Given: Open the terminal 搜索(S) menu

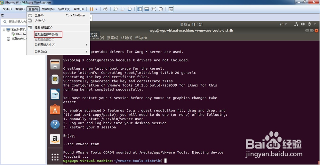Looking at the screenshot, I should pos(113,38).
